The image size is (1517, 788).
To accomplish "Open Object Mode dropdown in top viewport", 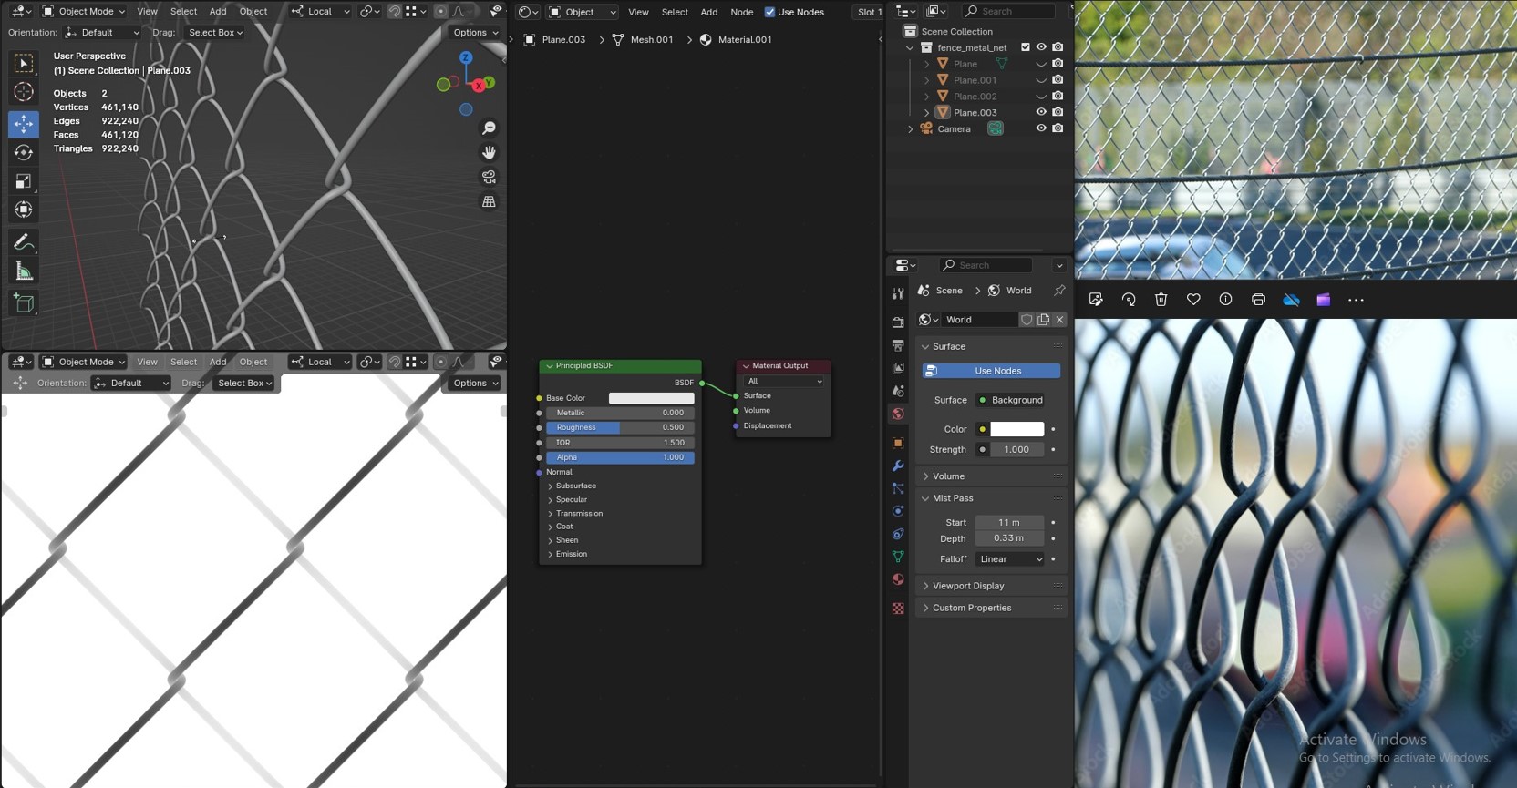I will click(x=84, y=11).
